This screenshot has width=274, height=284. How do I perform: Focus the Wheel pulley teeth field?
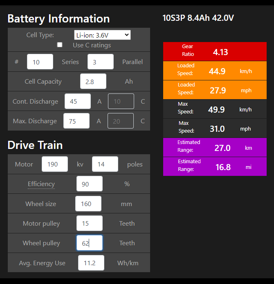pos(90,243)
